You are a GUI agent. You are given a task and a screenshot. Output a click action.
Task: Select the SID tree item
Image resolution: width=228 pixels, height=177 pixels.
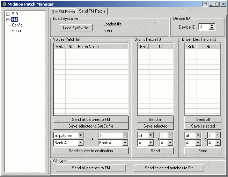point(15,14)
